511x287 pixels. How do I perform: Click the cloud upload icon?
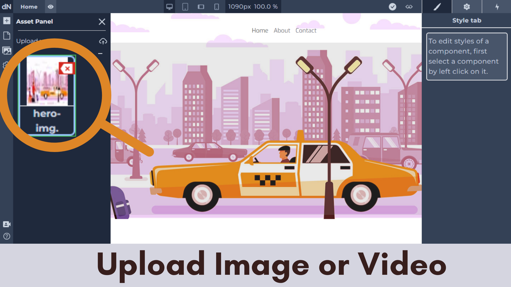coord(103,41)
